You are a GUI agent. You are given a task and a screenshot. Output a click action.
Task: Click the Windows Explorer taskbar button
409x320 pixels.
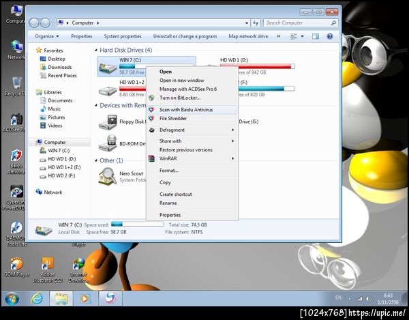(61, 298)
